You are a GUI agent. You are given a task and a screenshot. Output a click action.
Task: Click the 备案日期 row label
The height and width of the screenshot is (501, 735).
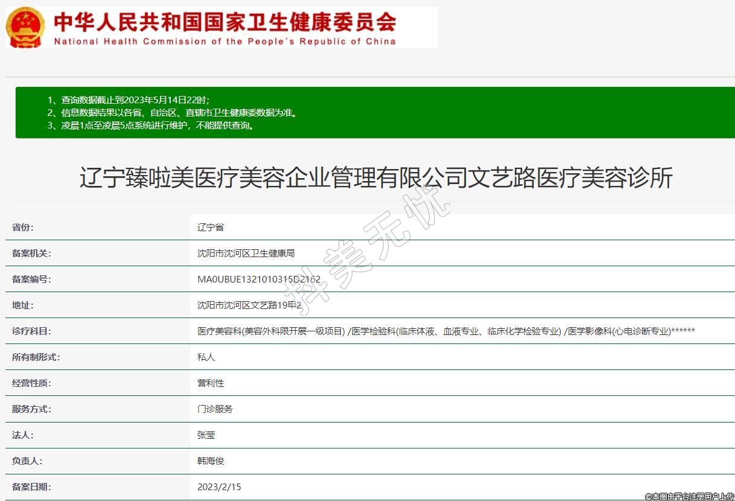[31, 487]
